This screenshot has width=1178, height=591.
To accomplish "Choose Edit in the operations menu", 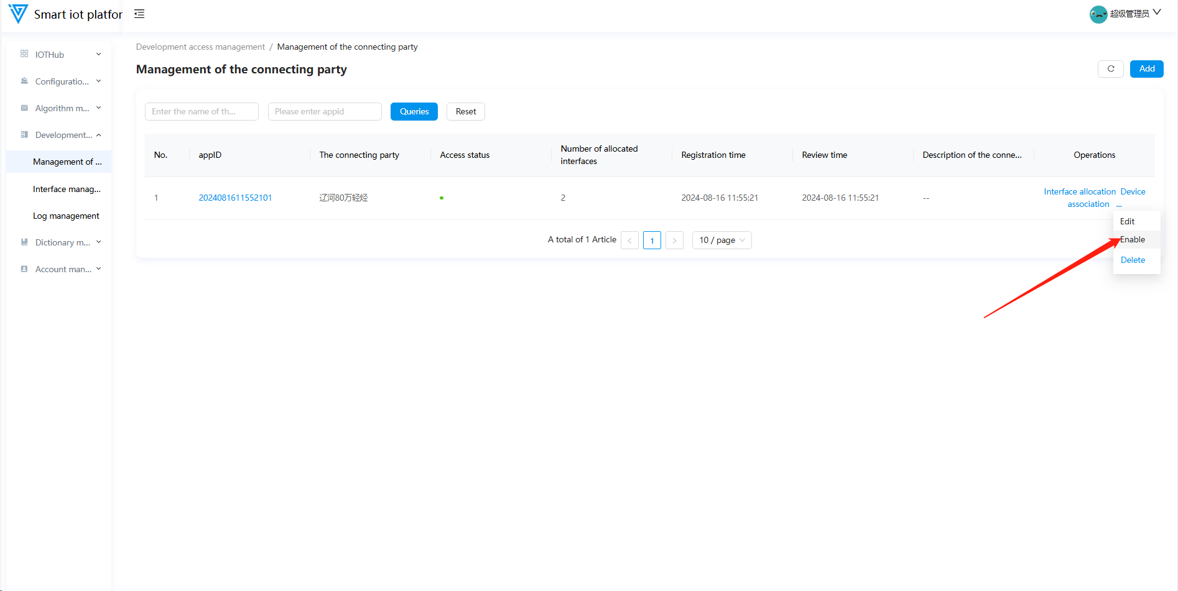I will 1127,222.
